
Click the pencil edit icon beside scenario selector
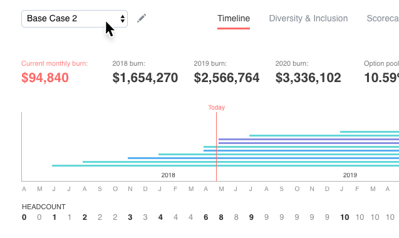coord(142,18)
